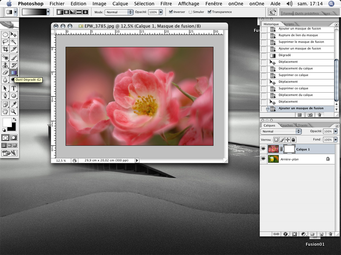
Task: Select the Red Eye healing tool
Action: [x=5, y=58]
